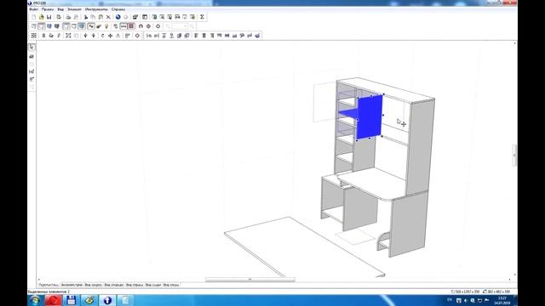Viewport: 545px width, 306px height.
Task: Switch to the Вид сверху tab
Action: point(94,285)
